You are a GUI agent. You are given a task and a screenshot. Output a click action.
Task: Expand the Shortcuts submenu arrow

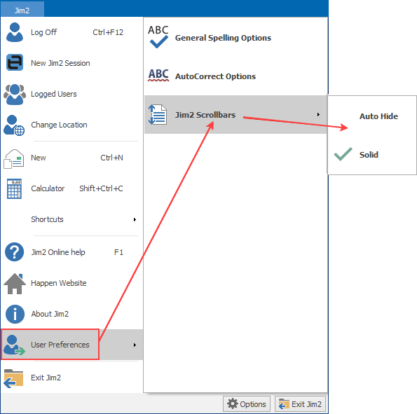tap(135, 220)
